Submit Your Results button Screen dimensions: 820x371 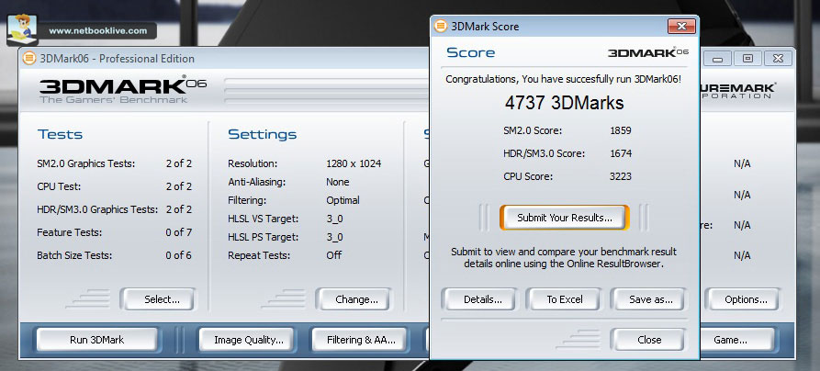565,218
